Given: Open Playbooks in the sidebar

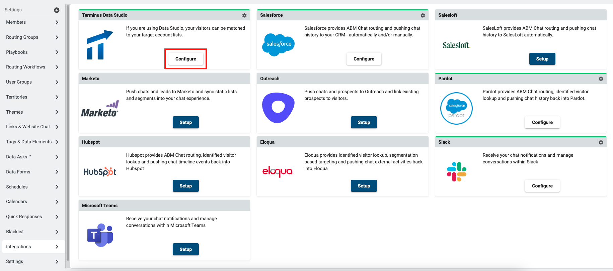Looking at the screenshot, I should (x=33, y=52).
